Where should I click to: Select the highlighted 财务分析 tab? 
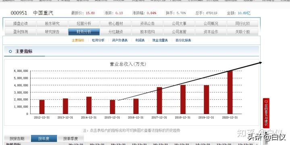[x=84, y=32]
